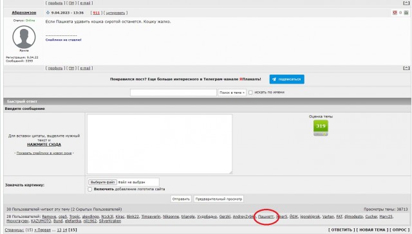The image size is (412, 234).
Task: Click the 'цитировать' quote link
Action: click(115, 13)
